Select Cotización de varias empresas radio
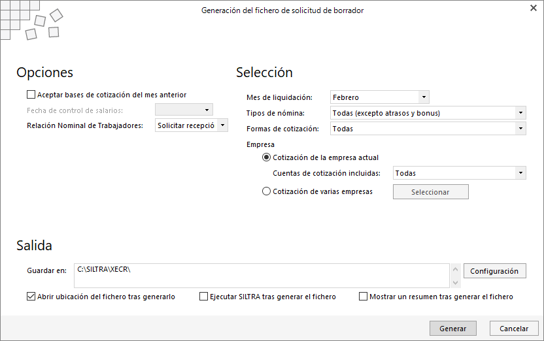The height and width of the screenshot is (341, 544). click(x=266, y=191)
